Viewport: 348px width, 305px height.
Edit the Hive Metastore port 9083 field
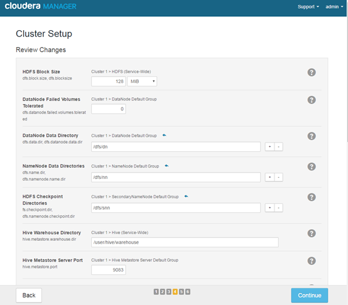coord(109,270)
